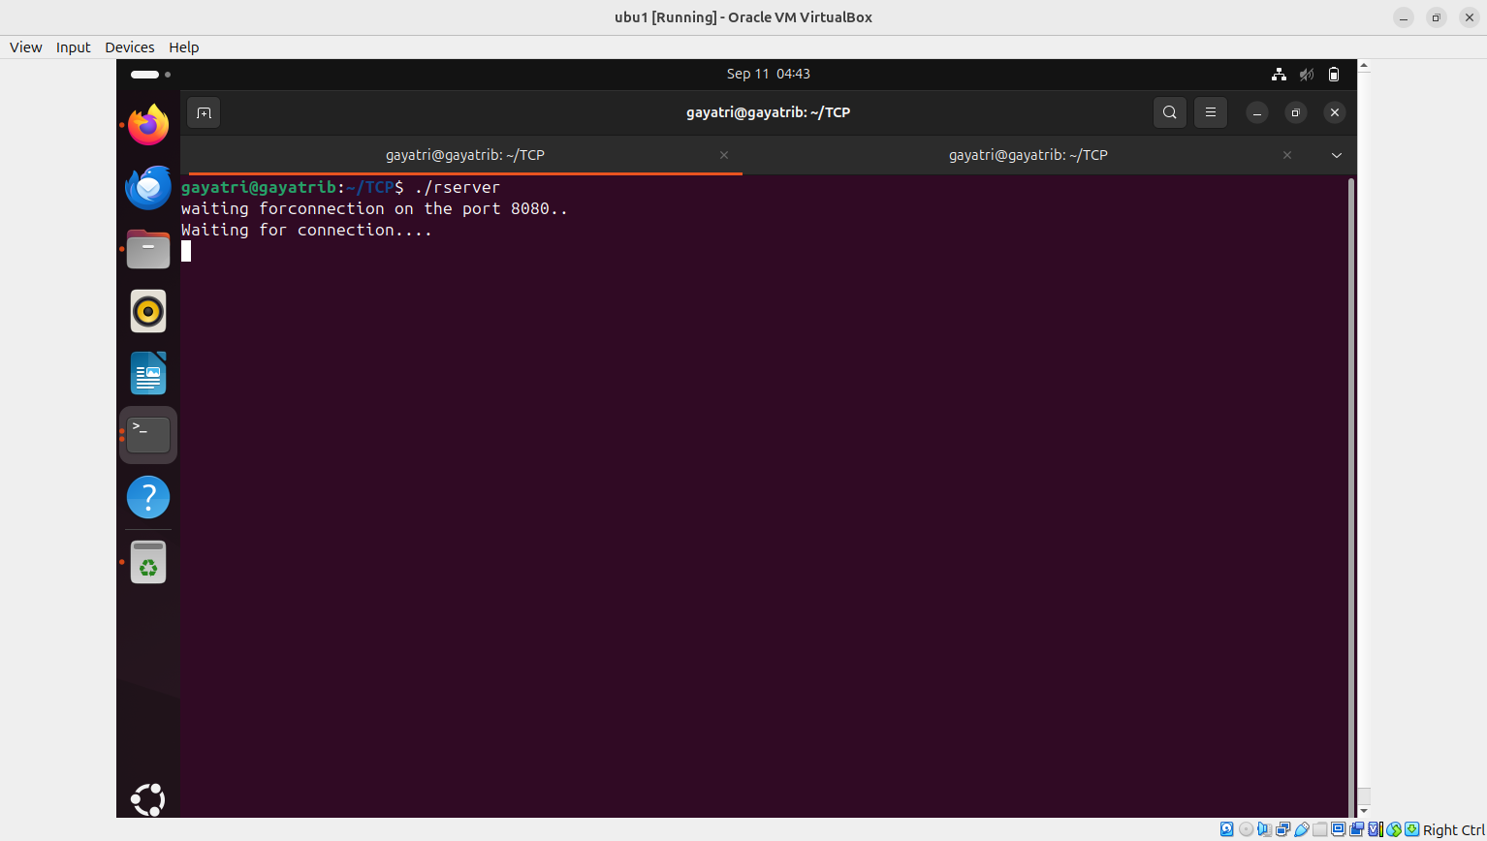Launch Rhythmbox music player
This screenshot has height=841, width=1487.
(x=148, y=312)
